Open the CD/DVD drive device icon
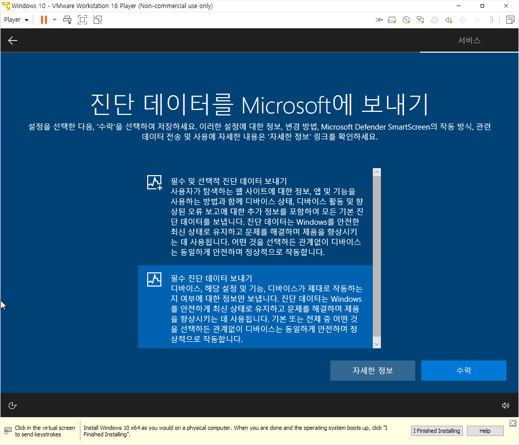The image size is (519, 445). pyautogui.click(x=406, y=20)
